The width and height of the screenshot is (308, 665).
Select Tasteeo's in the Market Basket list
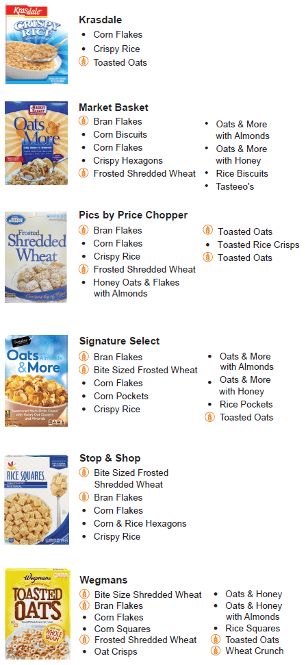point(235,186)
